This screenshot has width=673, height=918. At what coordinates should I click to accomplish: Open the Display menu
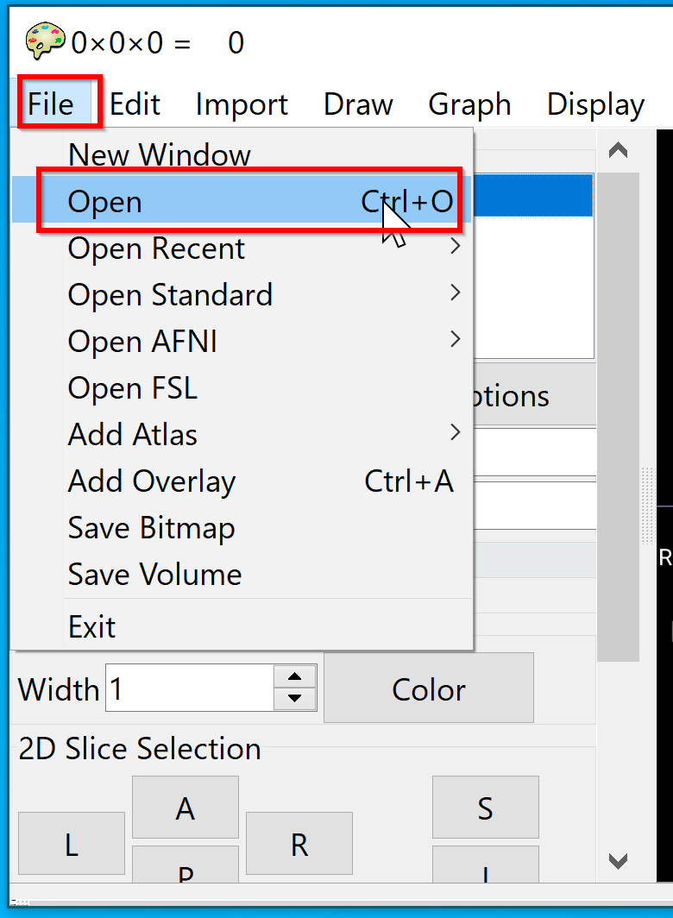click(x=595, y=104)
